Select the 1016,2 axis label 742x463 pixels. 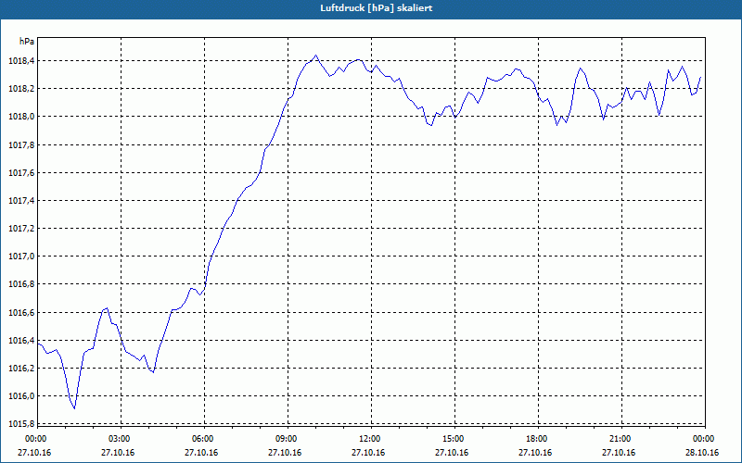point(21,369)
